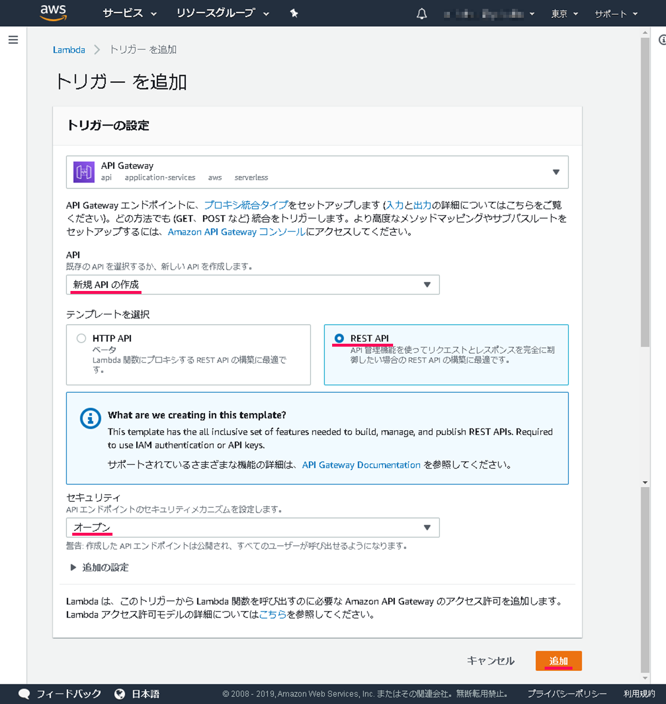Select the REST API template radio button

[339, 338]
